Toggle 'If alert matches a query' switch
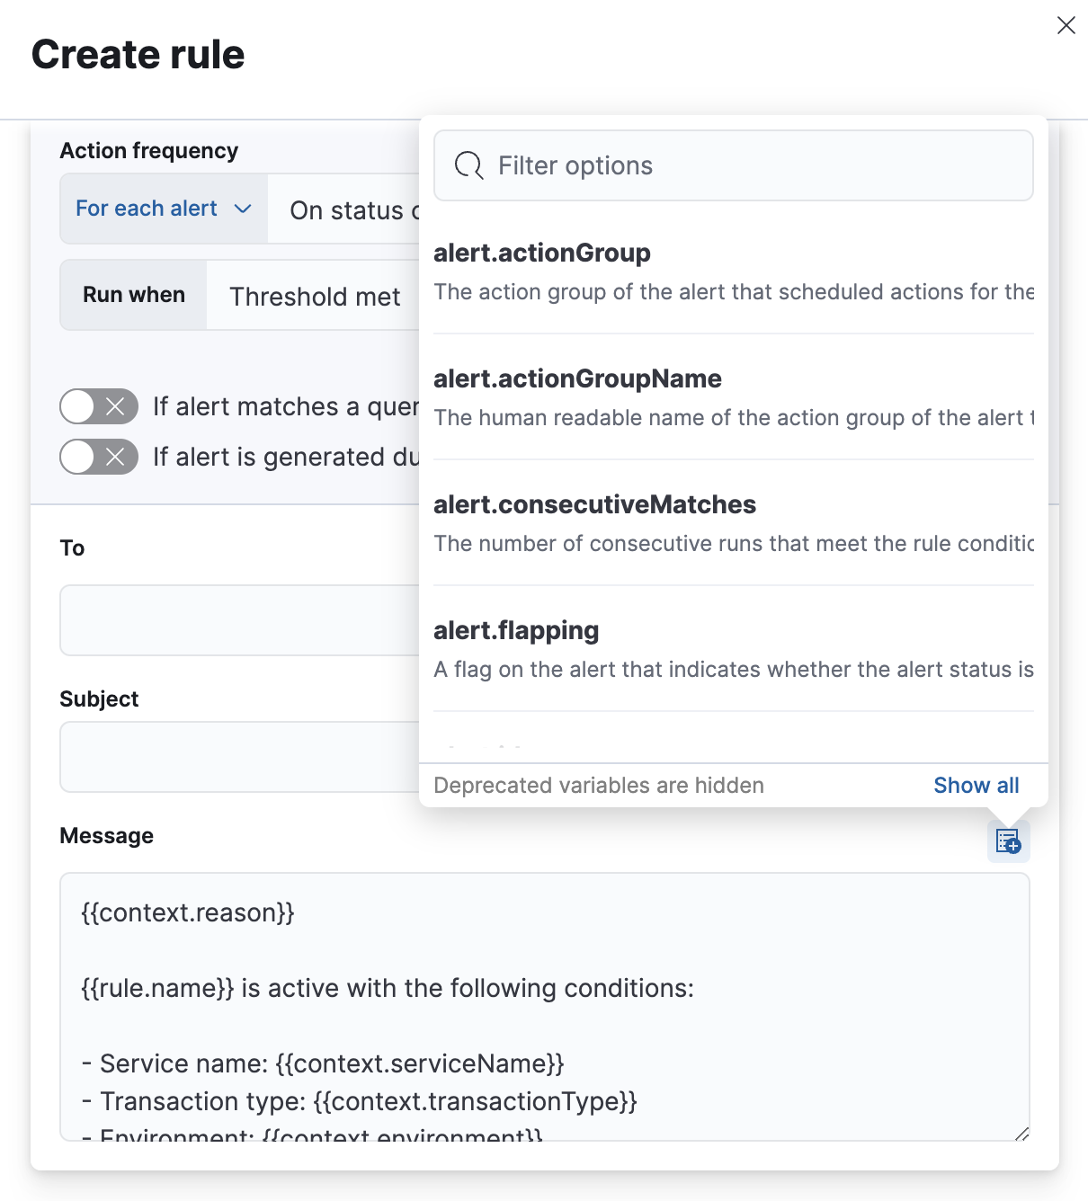 tap(99, 406)
